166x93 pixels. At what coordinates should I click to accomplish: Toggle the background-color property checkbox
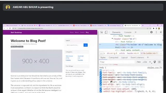pos(101,87)
